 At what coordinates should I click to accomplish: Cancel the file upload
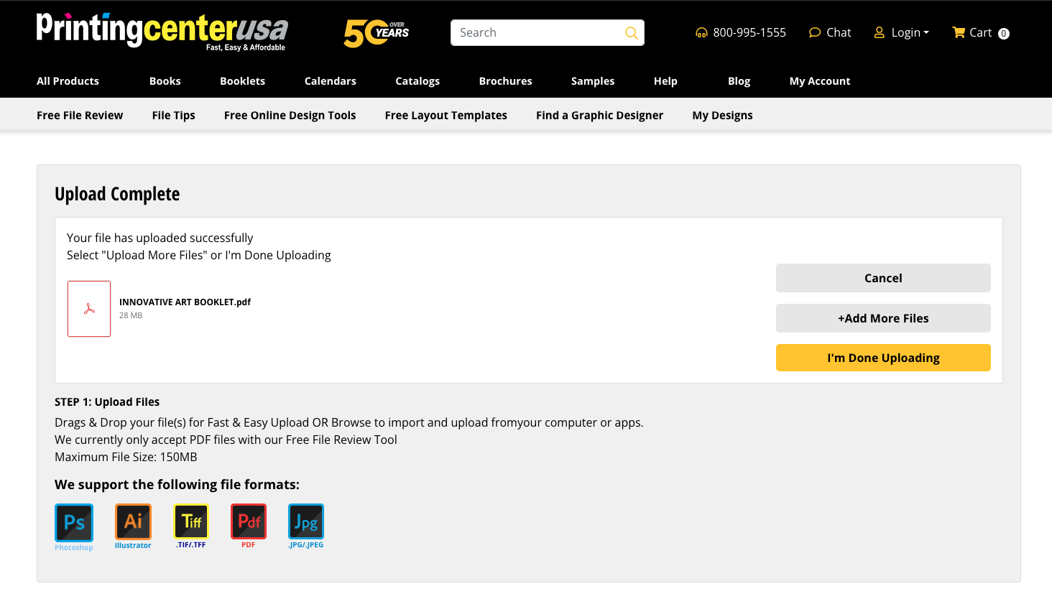coord(883,278)
